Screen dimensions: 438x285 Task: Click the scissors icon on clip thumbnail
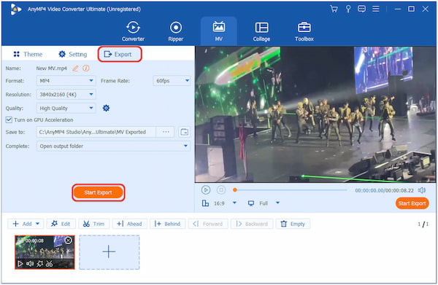pos(50,264)
